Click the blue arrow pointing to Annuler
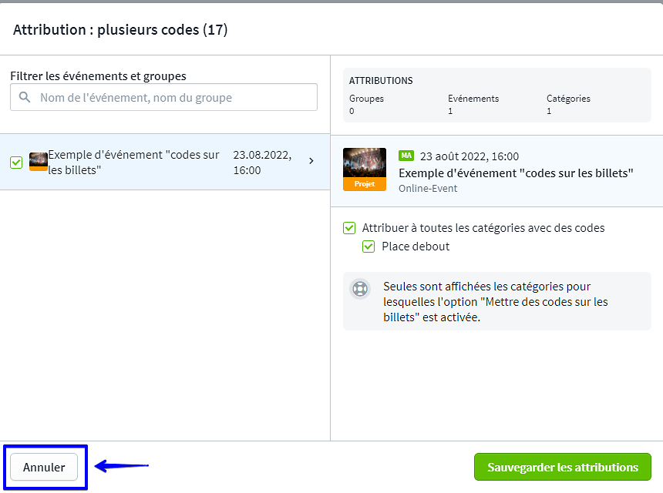 click(x=121, y=465)
